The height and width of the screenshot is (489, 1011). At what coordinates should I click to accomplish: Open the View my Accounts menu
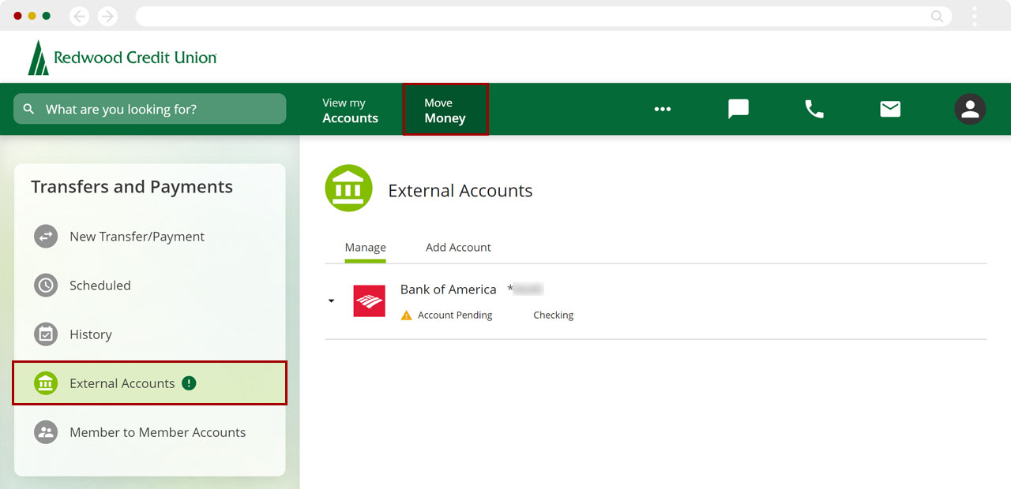point(350,110)
